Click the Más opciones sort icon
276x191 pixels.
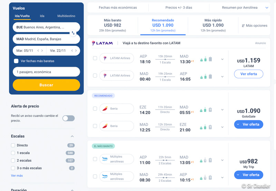click(x=243, y=26)
